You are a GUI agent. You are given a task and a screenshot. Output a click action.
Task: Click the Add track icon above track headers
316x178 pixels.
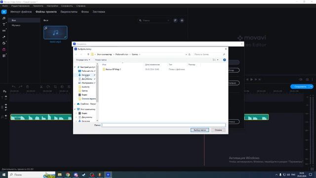4,91
